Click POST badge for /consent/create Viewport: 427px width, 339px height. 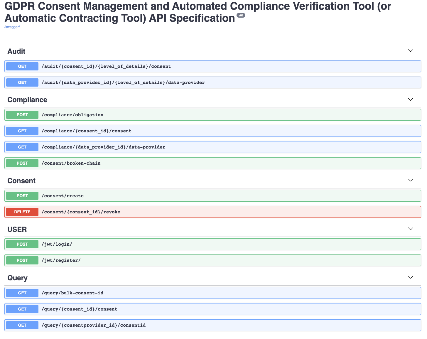pos(22,196)
